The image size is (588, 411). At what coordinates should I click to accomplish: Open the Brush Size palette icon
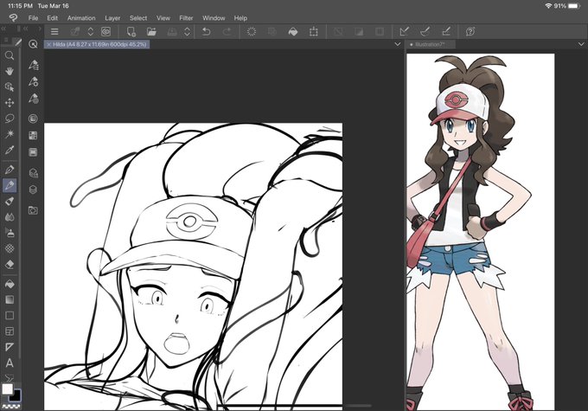[x=34, y=99]
